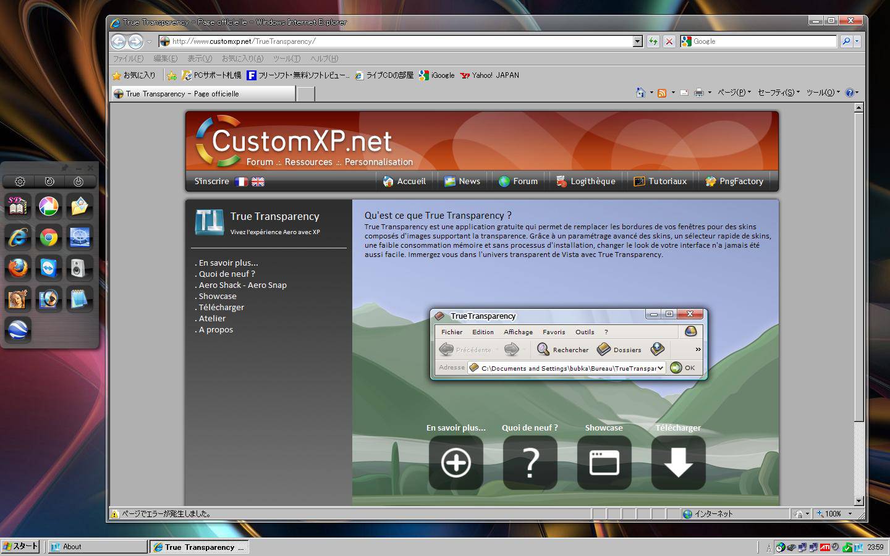Open the Forum navigation link
The image size is (890, 556).
[x=518, y=181]
